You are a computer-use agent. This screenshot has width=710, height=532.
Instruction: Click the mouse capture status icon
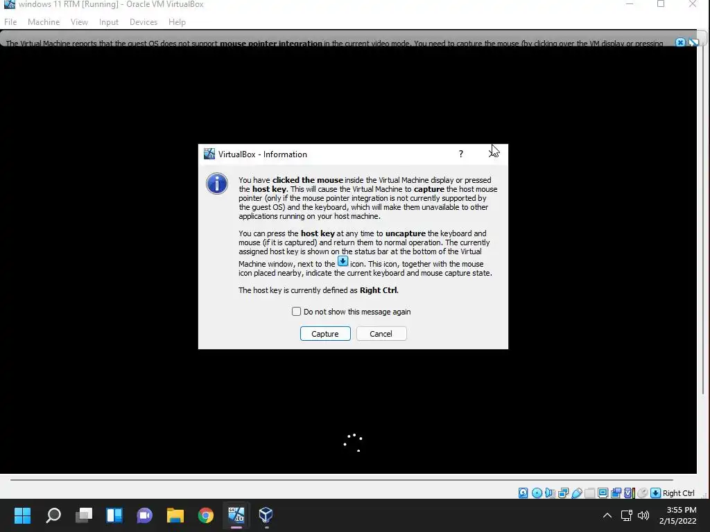pos(642,493)
